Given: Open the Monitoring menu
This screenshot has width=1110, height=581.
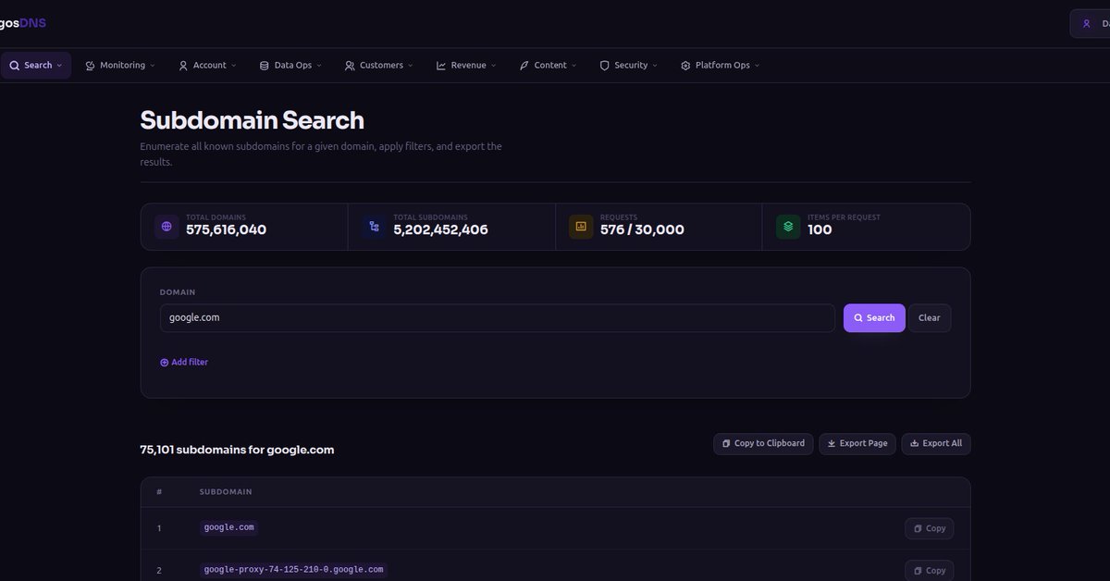Looking at the screenshot, I should tap(120, 66).
